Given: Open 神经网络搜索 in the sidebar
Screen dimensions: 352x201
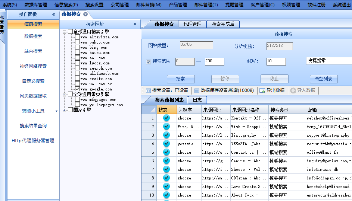Looking at the screenshot, I should (33, 66).
